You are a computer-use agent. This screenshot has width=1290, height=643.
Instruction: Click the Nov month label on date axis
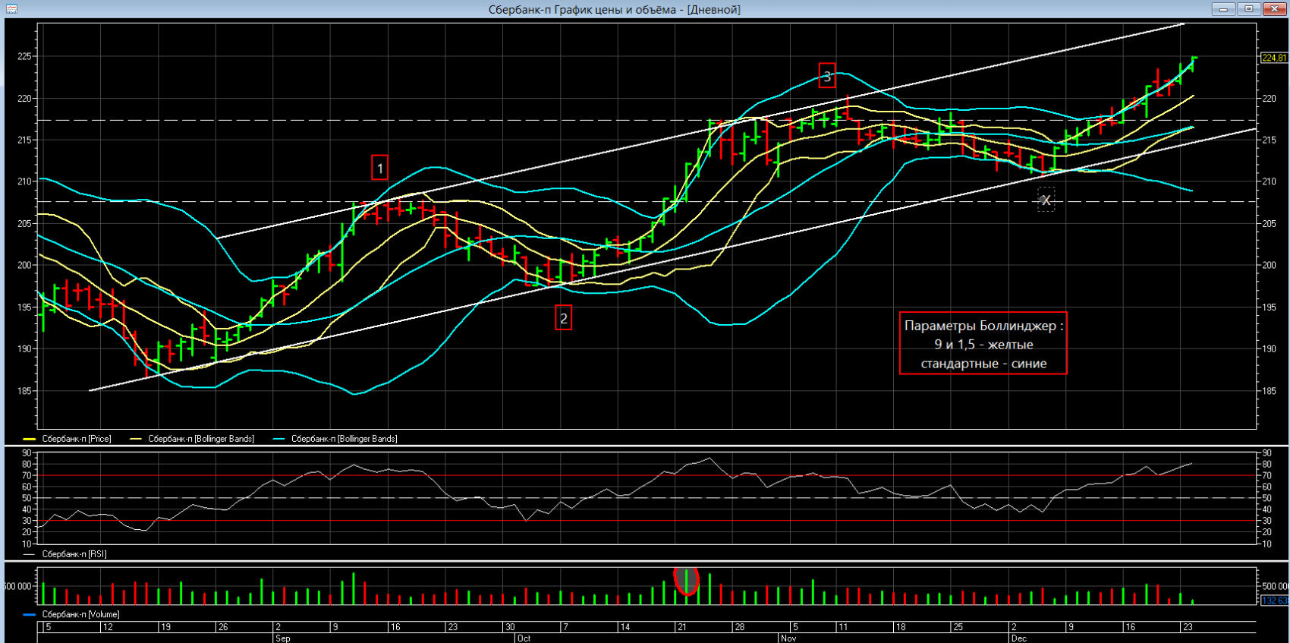[788, 638]
